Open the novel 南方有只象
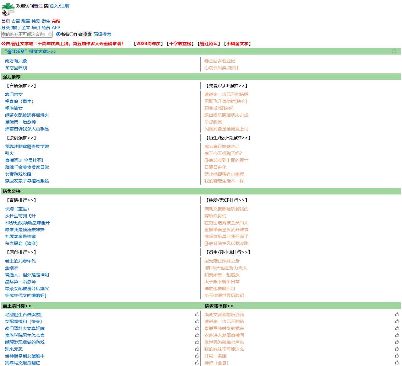Screen dimensions: 402x366 pos(16,61)
